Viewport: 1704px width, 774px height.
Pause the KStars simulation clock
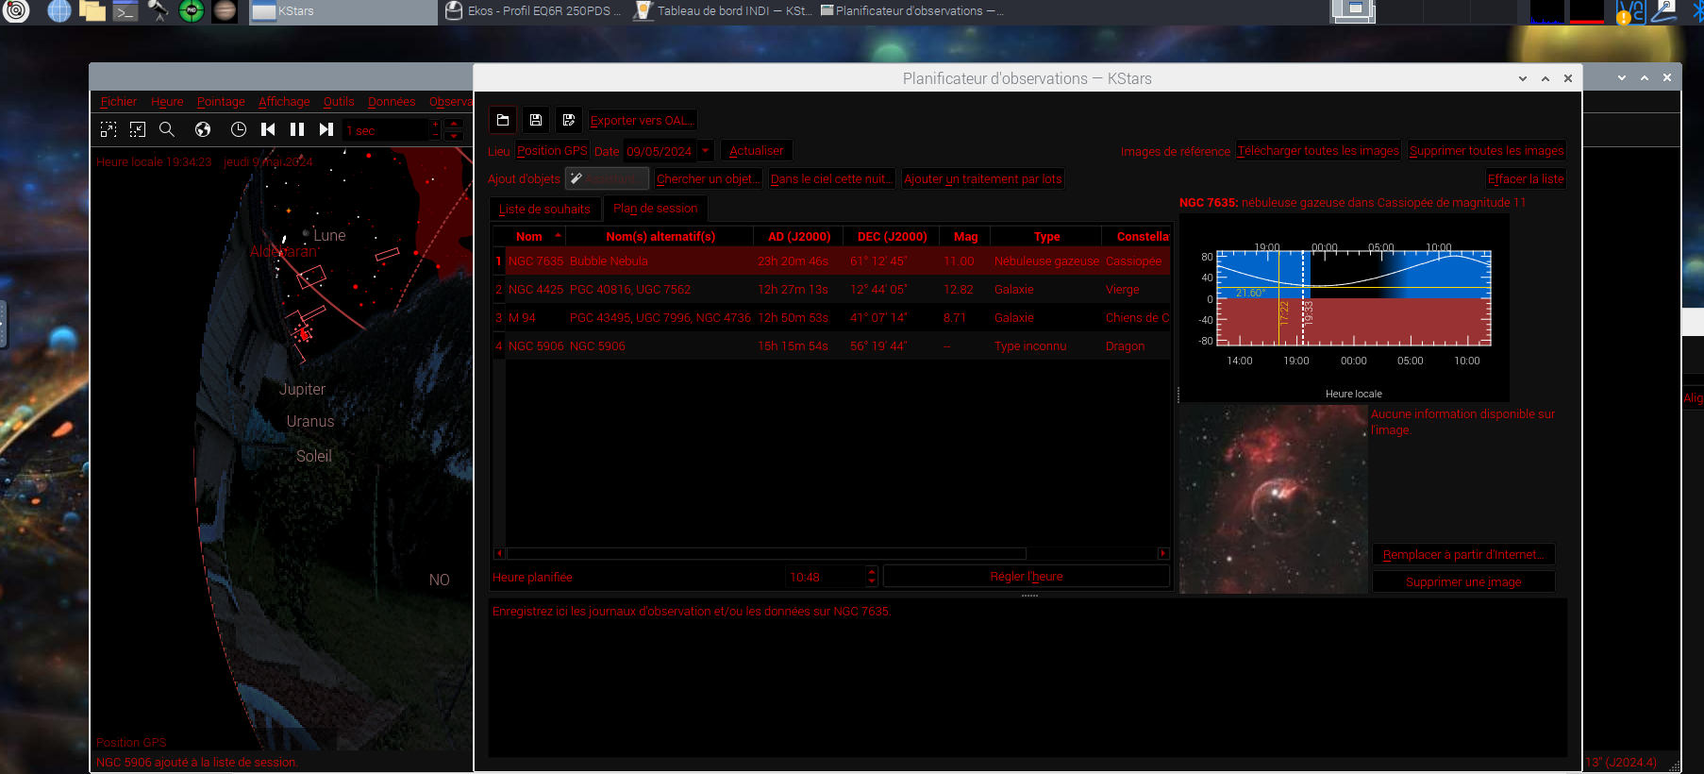point(297,129)
